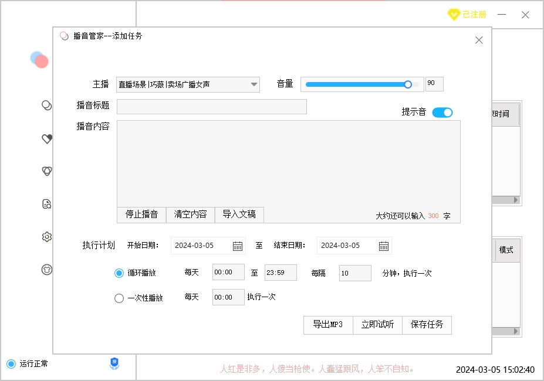This screenshot has height=381, width=544.
Task: Click the dialog title bar app icon
Action: 64,36
